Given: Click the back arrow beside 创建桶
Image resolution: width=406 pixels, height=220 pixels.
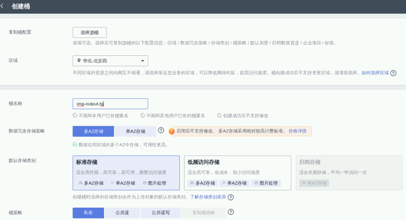Looking at the screenshot, I should (3, 6).
